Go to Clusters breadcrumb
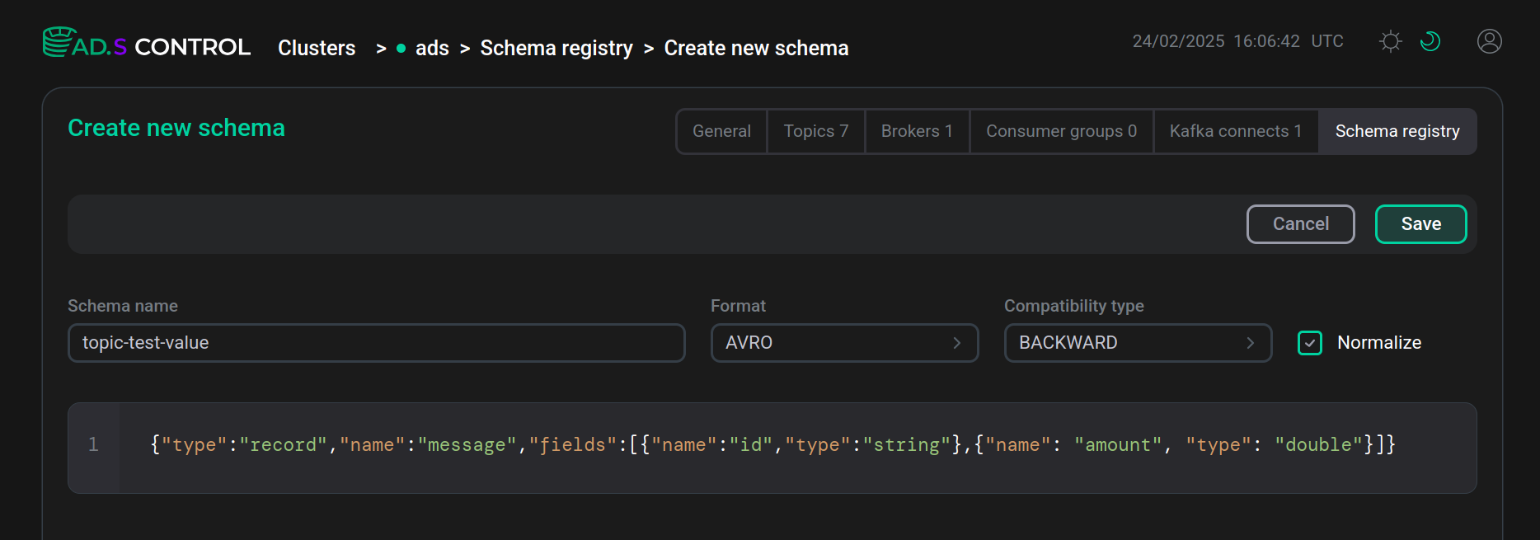 tap(317, 48)
